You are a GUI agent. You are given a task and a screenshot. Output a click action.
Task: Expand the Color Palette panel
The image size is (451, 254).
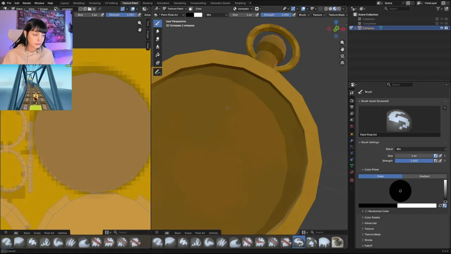point(372,217)
